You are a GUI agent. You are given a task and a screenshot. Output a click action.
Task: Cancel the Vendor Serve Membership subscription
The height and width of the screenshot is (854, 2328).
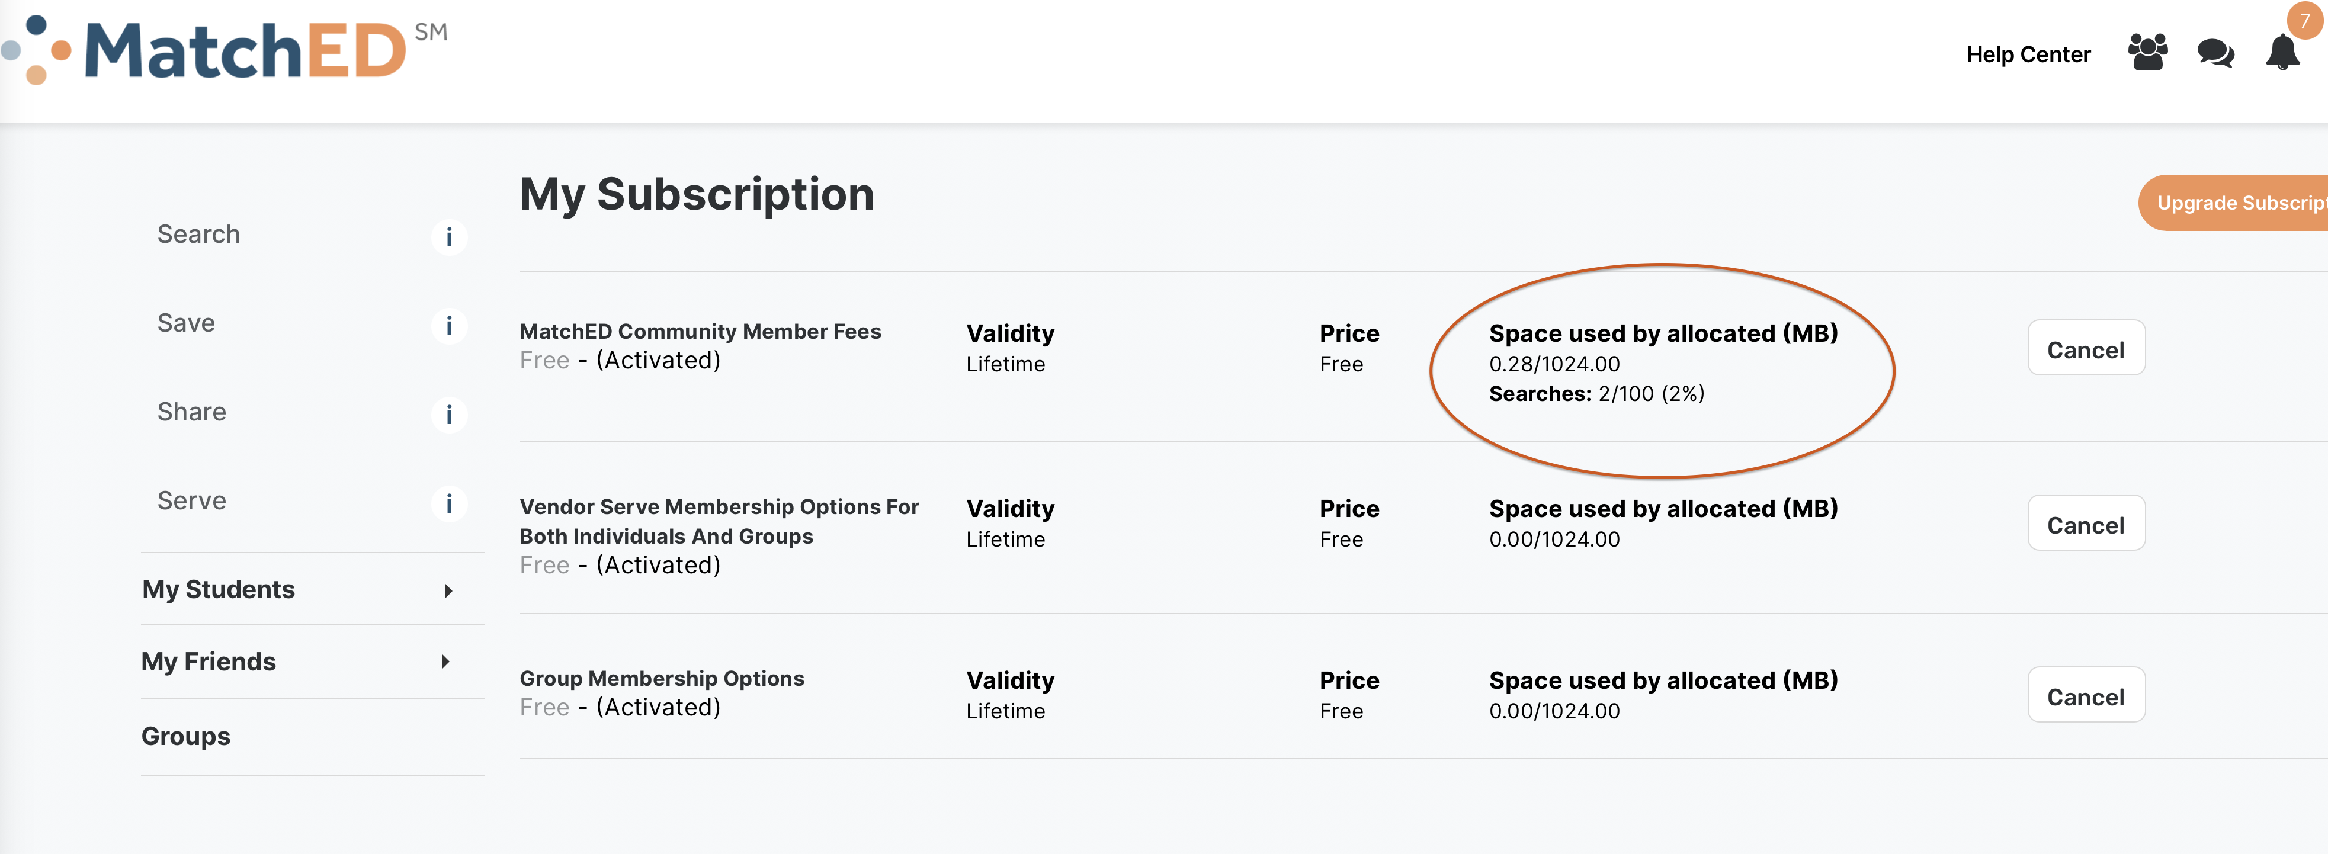click(x=2085, y=525)
